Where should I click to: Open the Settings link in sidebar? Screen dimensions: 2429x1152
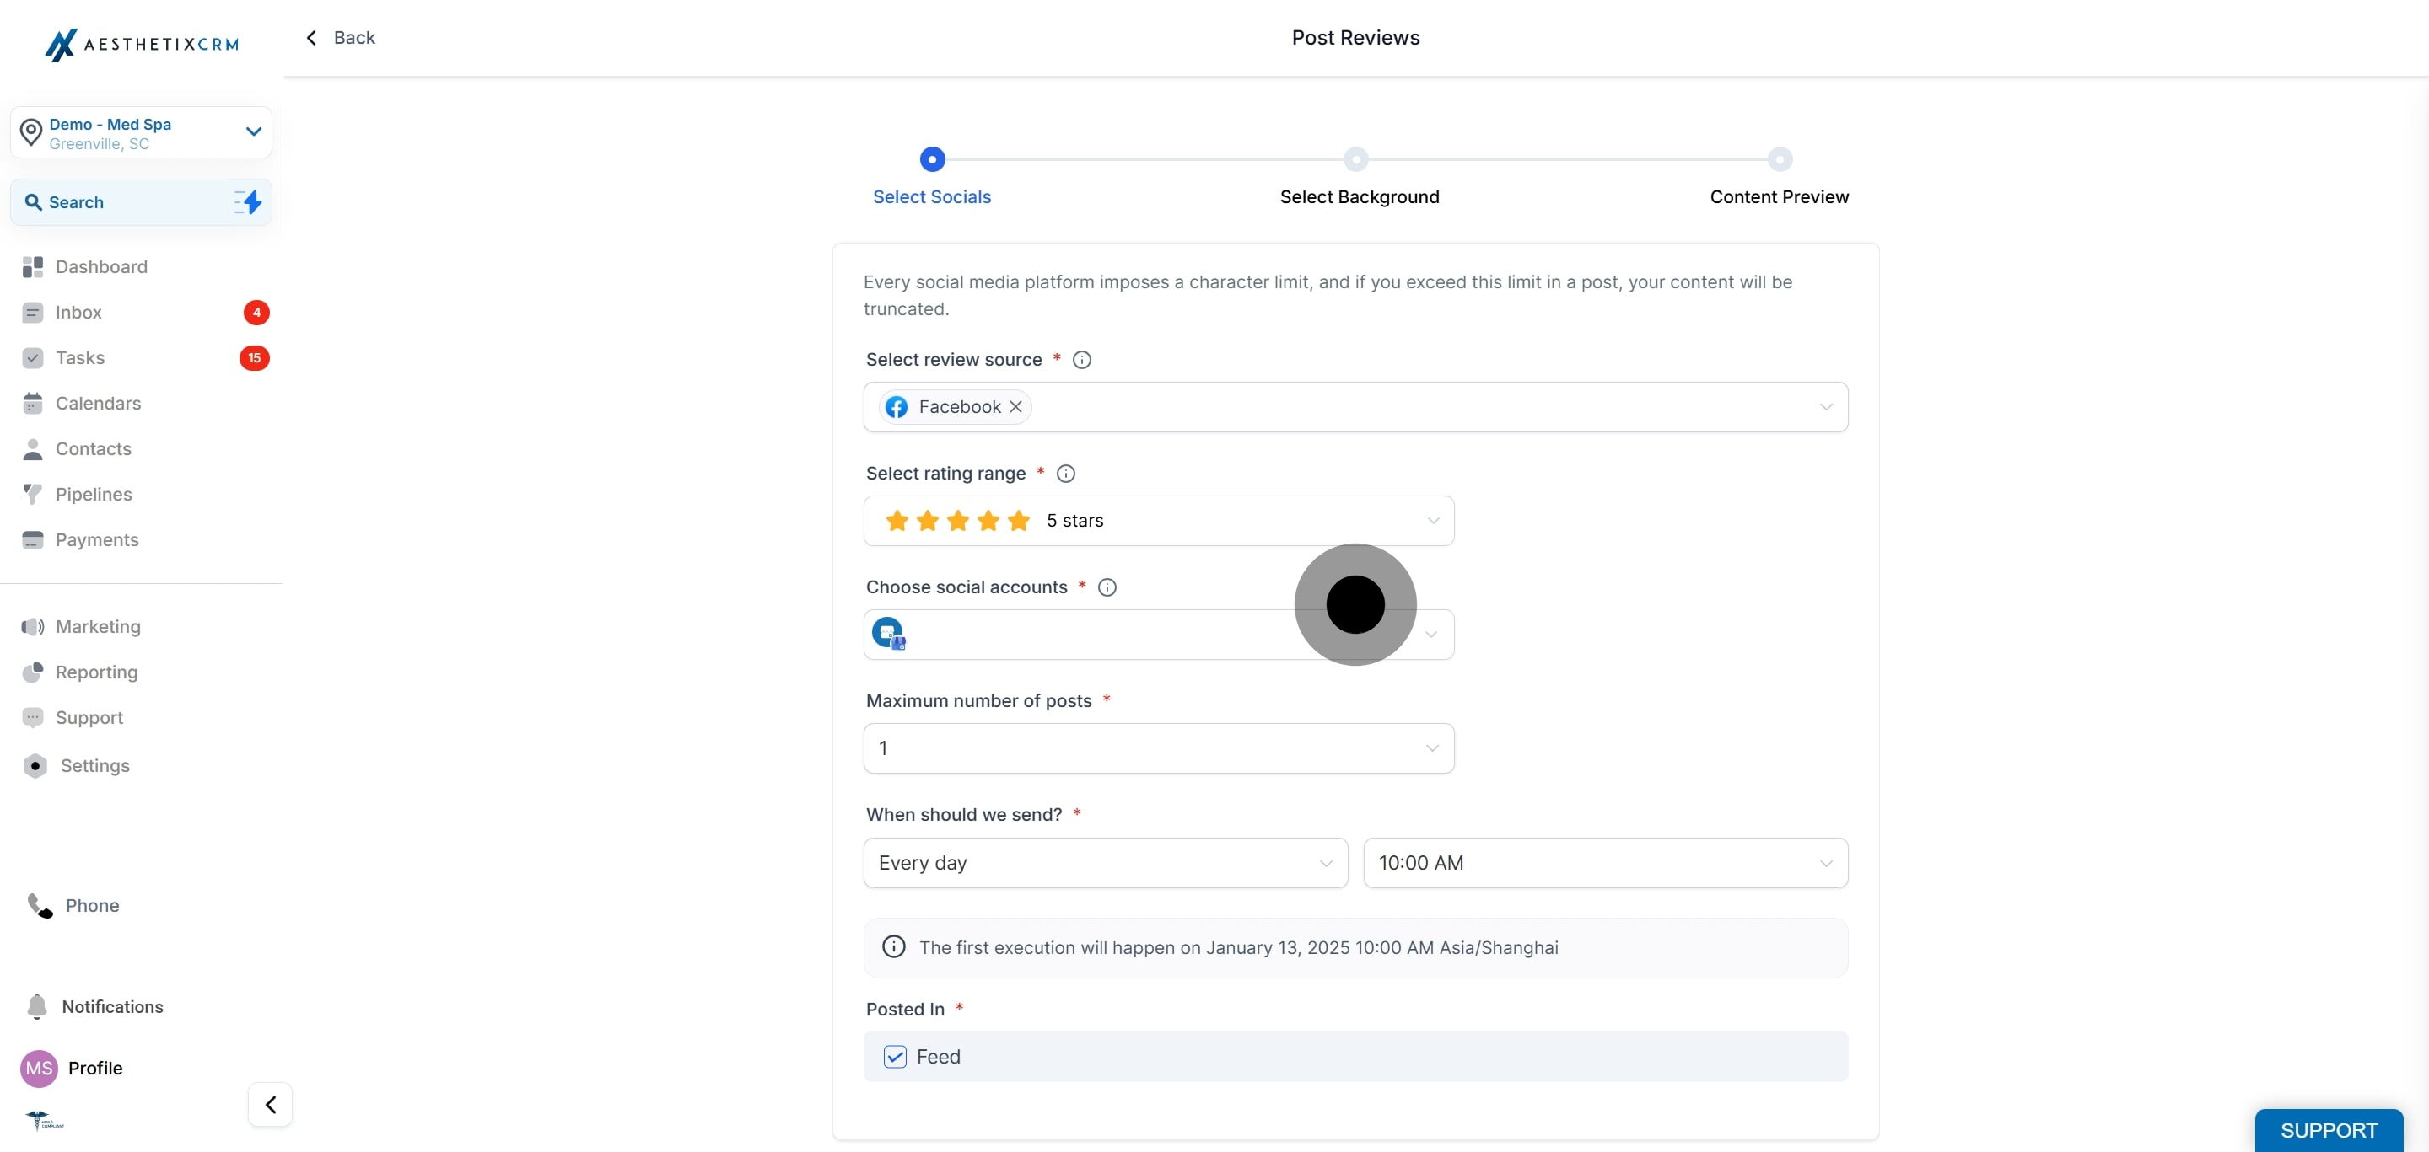pyautogui.click(x=95, y=765)
